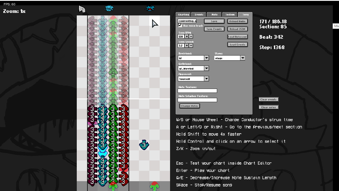Switch to the Charting tab
339x191 pixels.
point(183,14)
